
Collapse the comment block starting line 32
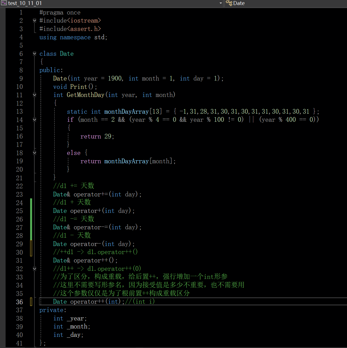tap(35, 269)
